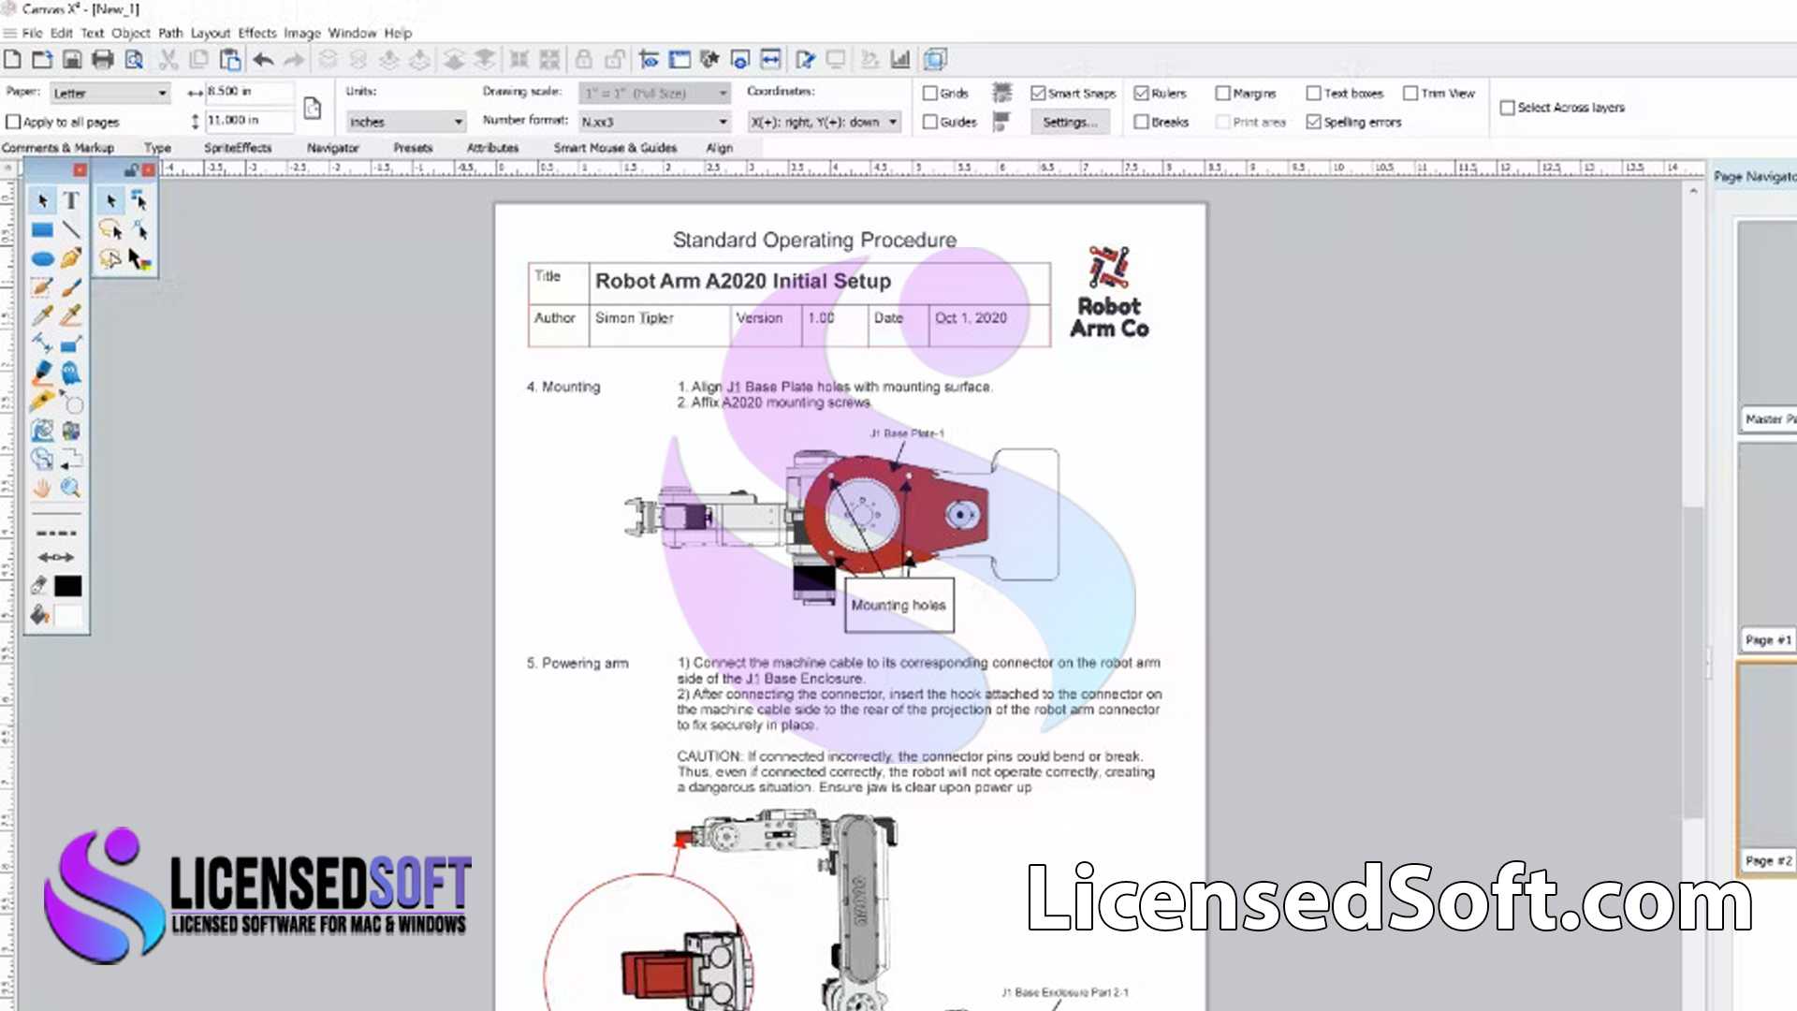Select the Oval tool
Viewport: 1797px width, 1011px height.
(x=42, y=259)
